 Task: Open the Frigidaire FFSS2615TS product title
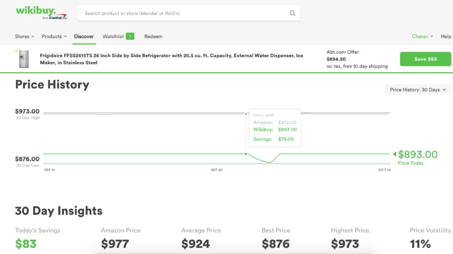click(x=171, y=59)
